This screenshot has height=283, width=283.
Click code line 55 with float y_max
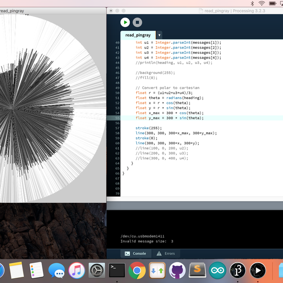pos(170,118)
